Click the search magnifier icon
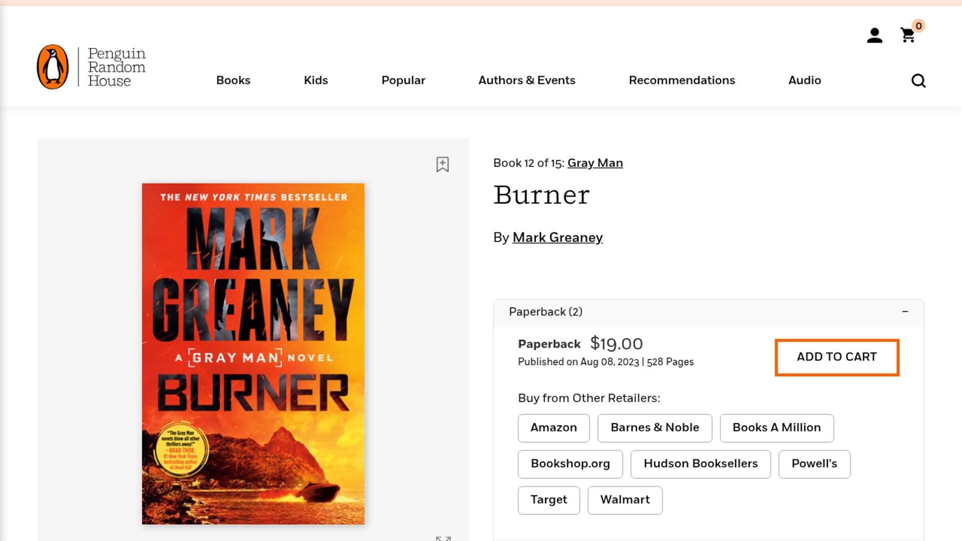 pos(918,81)
